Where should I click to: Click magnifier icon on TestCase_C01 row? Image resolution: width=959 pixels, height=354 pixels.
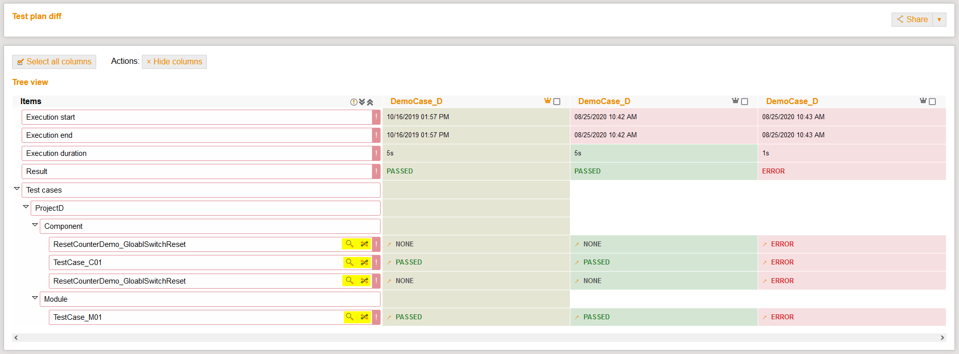tap(349, 262)
